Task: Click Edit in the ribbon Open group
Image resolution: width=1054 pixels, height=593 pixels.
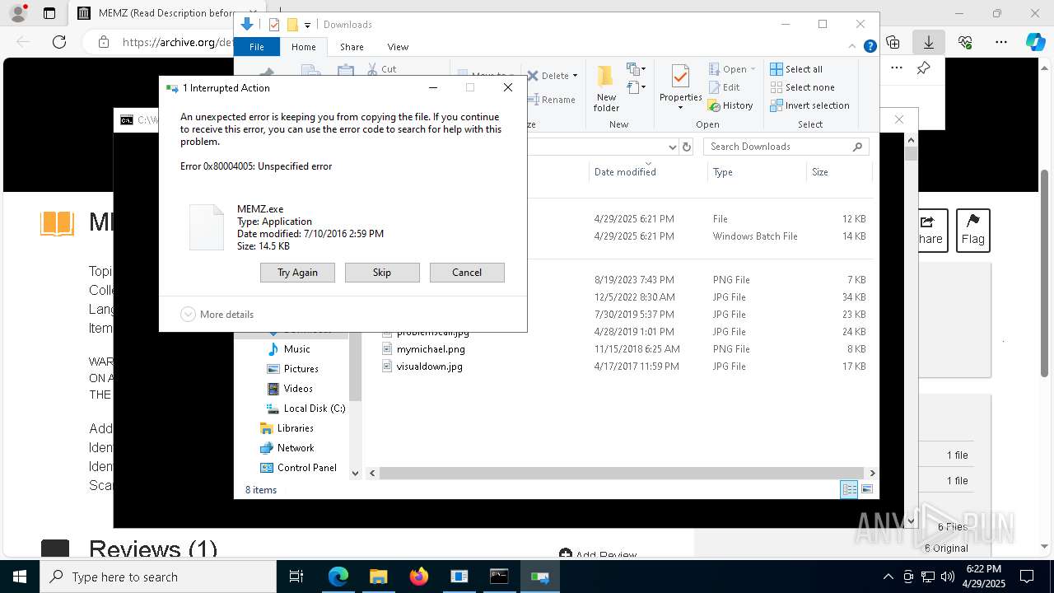Action: (x=724, y=87)
